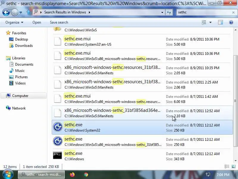Go back with the Back arrow button
The width and height of the screenshot is (238, 179).
6,12
